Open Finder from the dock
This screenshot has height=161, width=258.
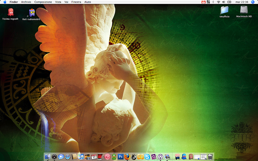pos(48,157)
